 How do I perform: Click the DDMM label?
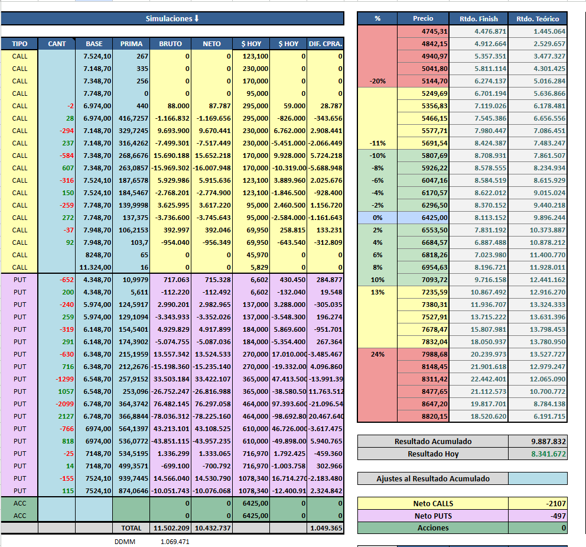click(125, 542)
